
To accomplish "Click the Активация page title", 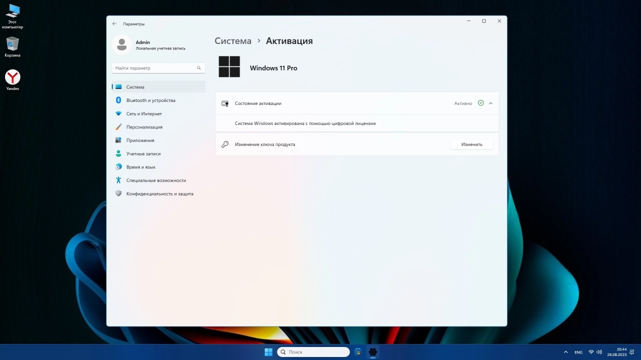I will [x=289, y=41].
